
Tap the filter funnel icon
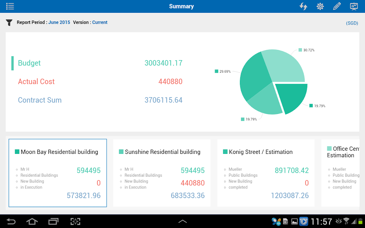pos(9,22)
